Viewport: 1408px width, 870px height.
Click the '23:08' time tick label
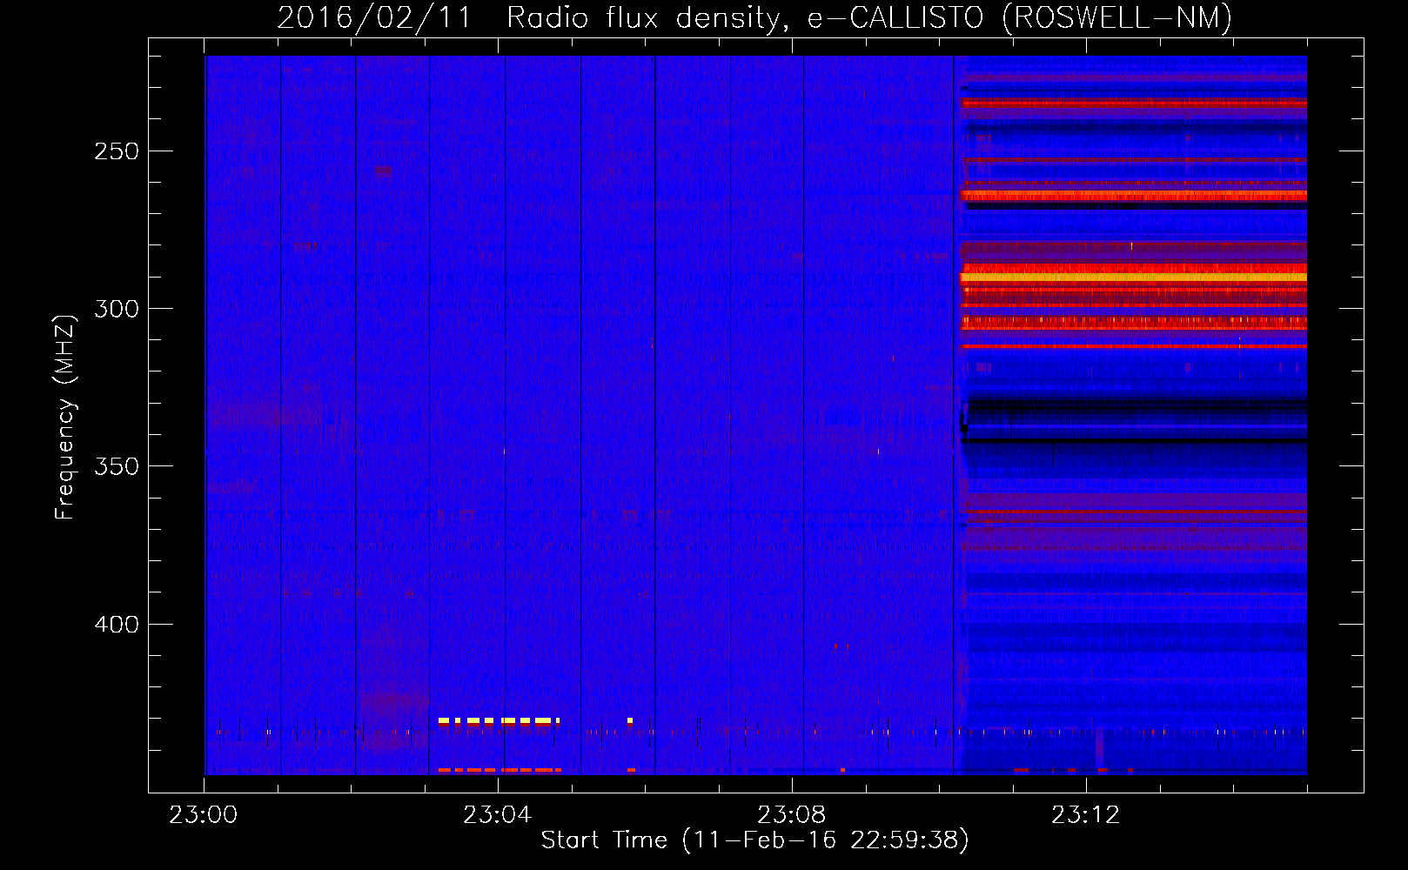coord(792,815)
